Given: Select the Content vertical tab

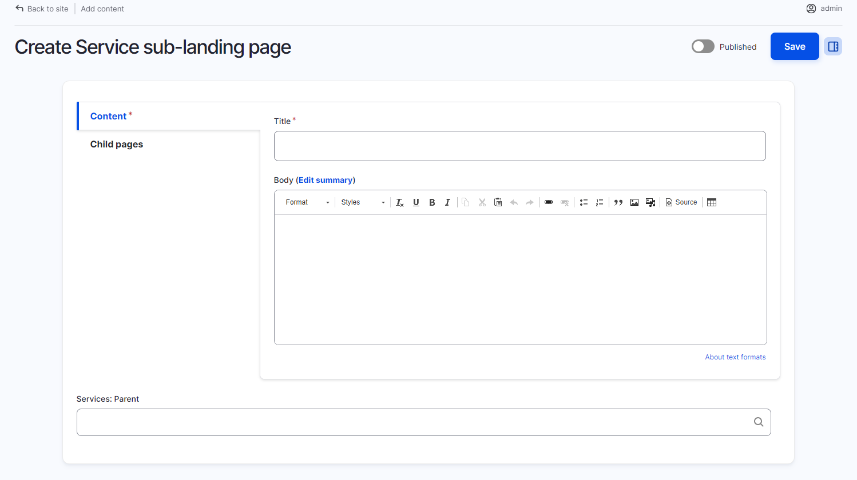Looking at the screenshot, I should (x=169, y=116).
